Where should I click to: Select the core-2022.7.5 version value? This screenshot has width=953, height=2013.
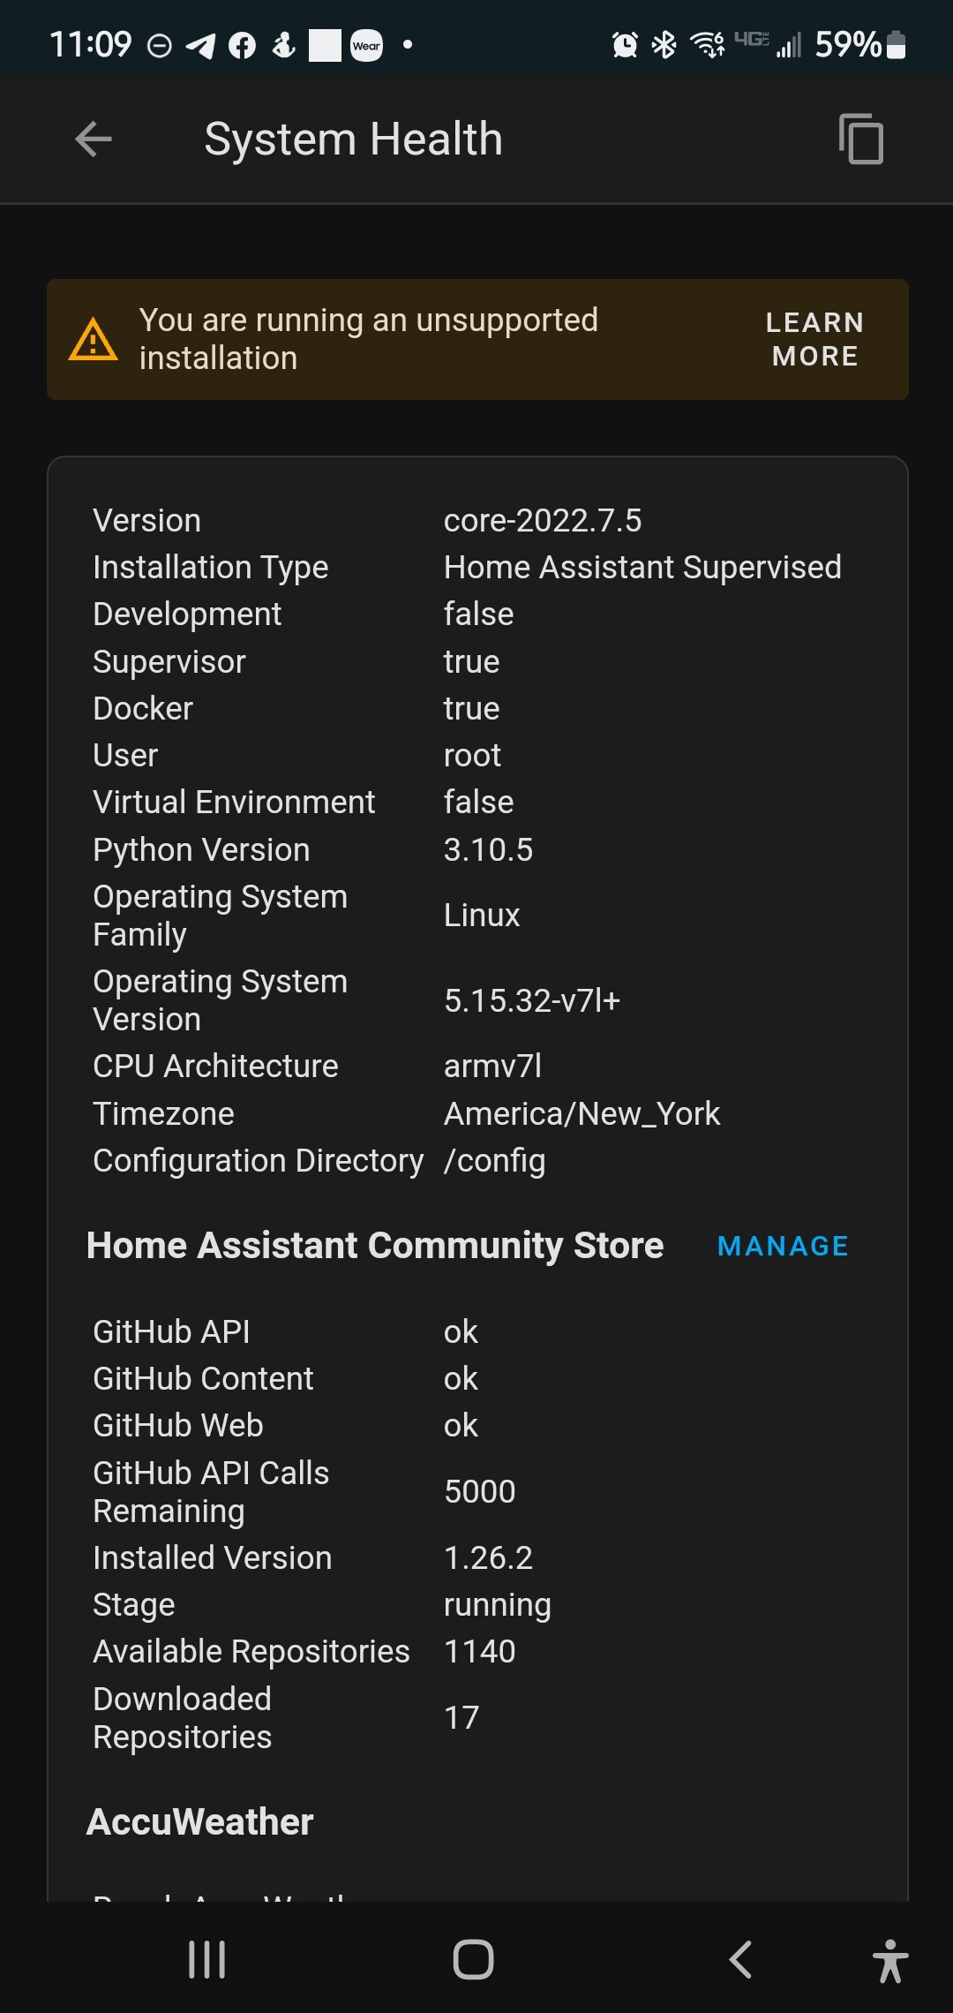(x=542, y=521)
